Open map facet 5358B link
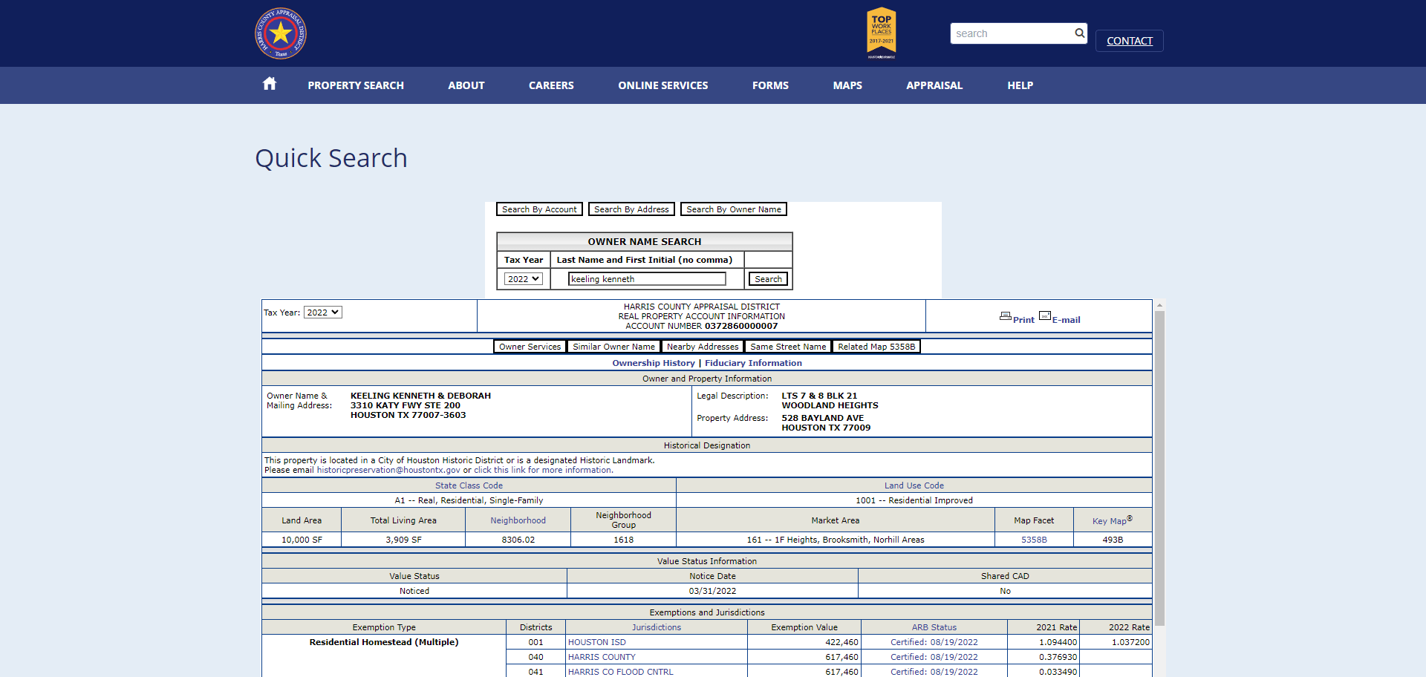The height and width of the screenshot is (677, 1426). (1034, 540)
